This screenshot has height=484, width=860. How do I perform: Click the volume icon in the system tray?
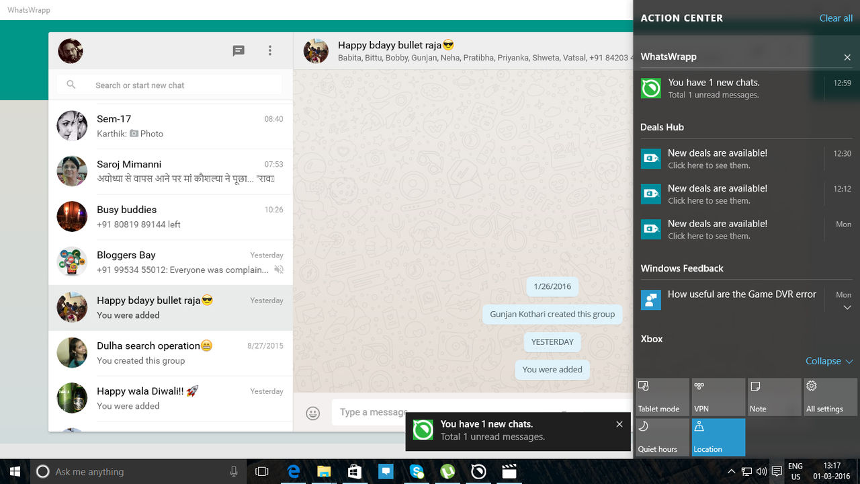tap(762, 471)
